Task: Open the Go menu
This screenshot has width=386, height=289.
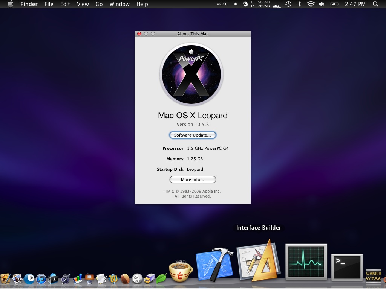Action: coord(99,4)
